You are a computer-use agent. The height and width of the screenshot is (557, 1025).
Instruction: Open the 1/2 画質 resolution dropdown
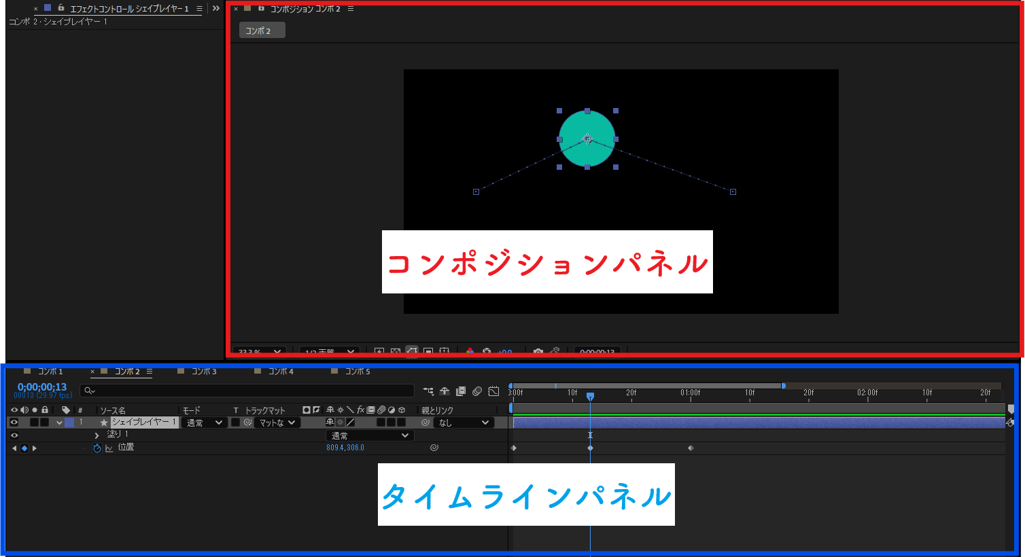tap(330, 351)
